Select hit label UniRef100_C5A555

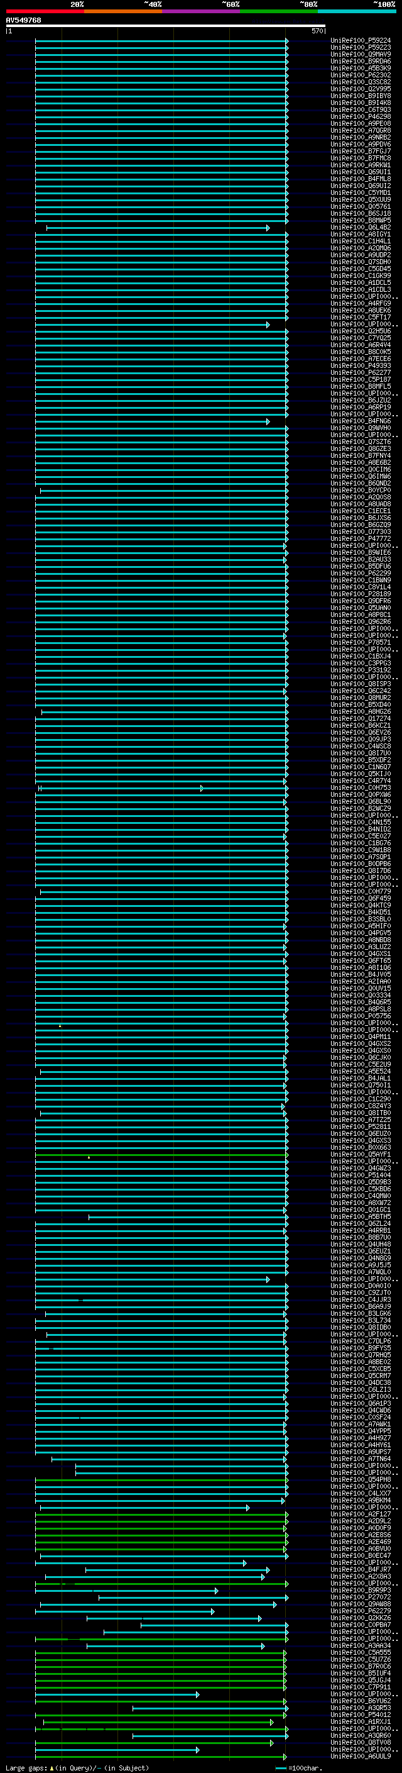pos(361,1652)
